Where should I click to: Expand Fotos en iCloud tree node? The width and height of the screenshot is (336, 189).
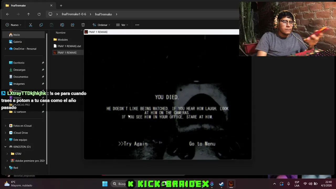[x=5, y=126]
